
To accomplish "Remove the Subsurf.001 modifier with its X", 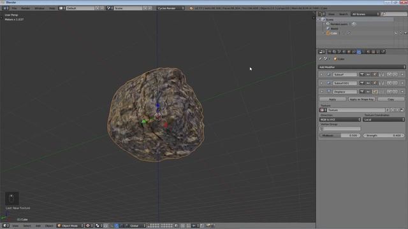I will coord(402,83).
